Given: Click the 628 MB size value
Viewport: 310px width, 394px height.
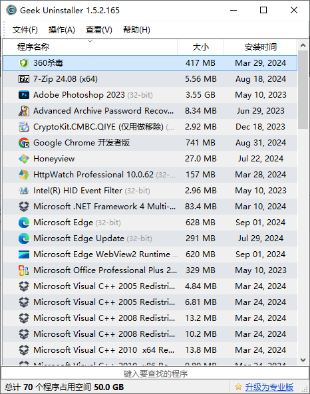Looking at the screenshot, I should pyautogui.click(x=200, y=223).
